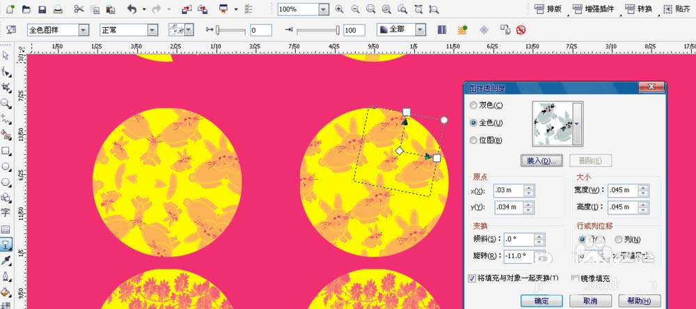Save the document with the floppy icon

pyautogui.click(x=42, y=9)
